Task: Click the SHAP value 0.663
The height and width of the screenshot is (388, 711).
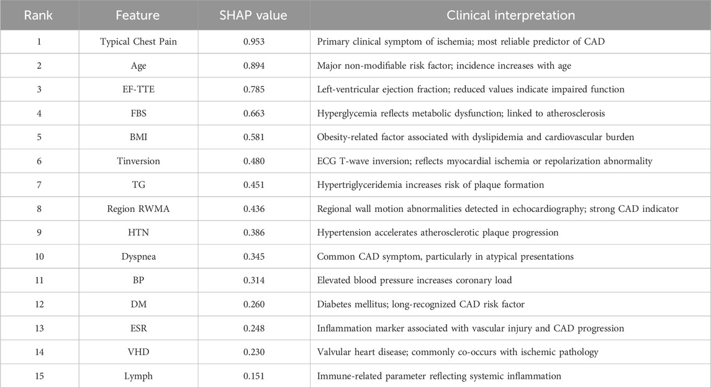Action: (254, 113)
